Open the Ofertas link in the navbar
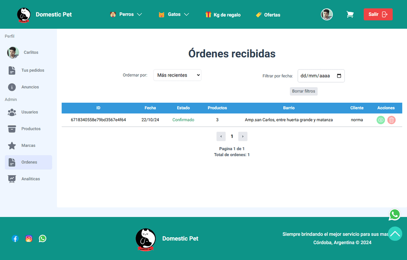This screenshot has width=407, height=260. tap(268, 15)
